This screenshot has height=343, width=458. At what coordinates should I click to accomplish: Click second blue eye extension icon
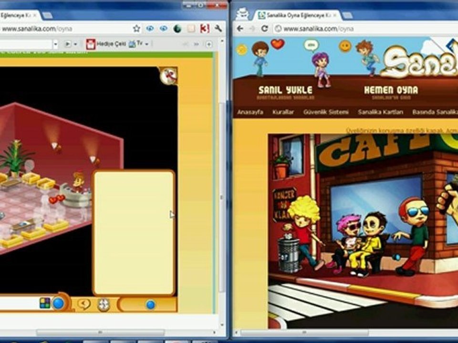(x=164, y=29)
